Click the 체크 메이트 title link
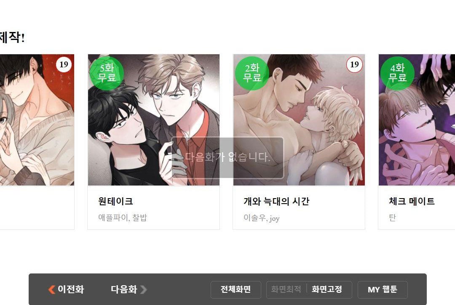 (412, 201)
